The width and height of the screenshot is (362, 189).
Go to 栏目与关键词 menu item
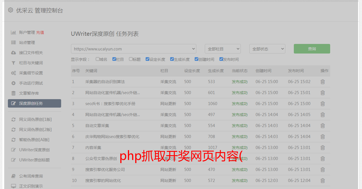point(31,63)
